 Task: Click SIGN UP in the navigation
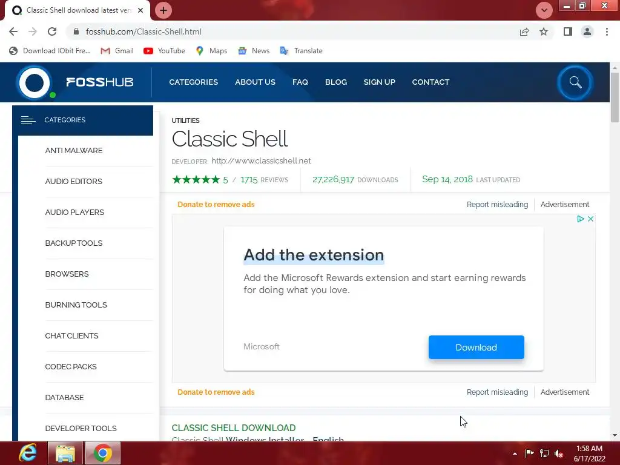379,82
